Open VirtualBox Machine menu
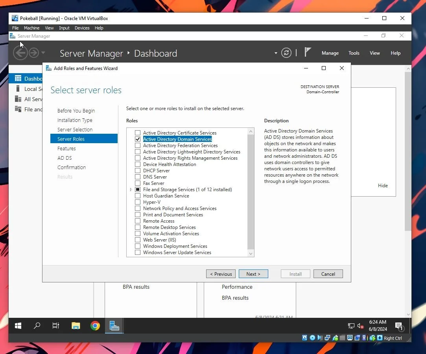This screenshot has height=354, width=426. (x=31, y=28)
